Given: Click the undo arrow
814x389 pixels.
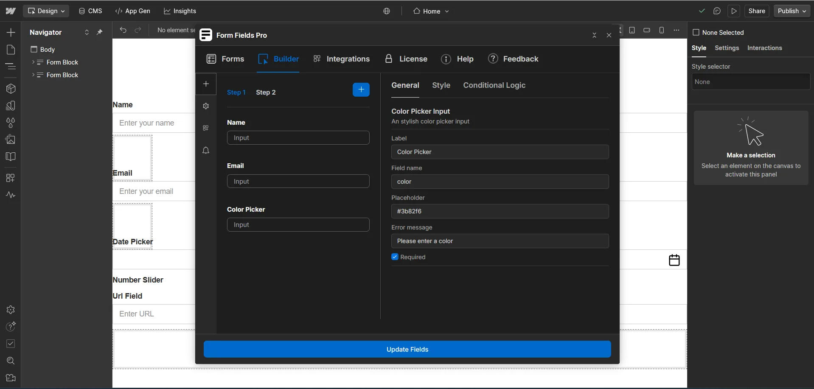Looking at the screenshot, I should point(123,30).
